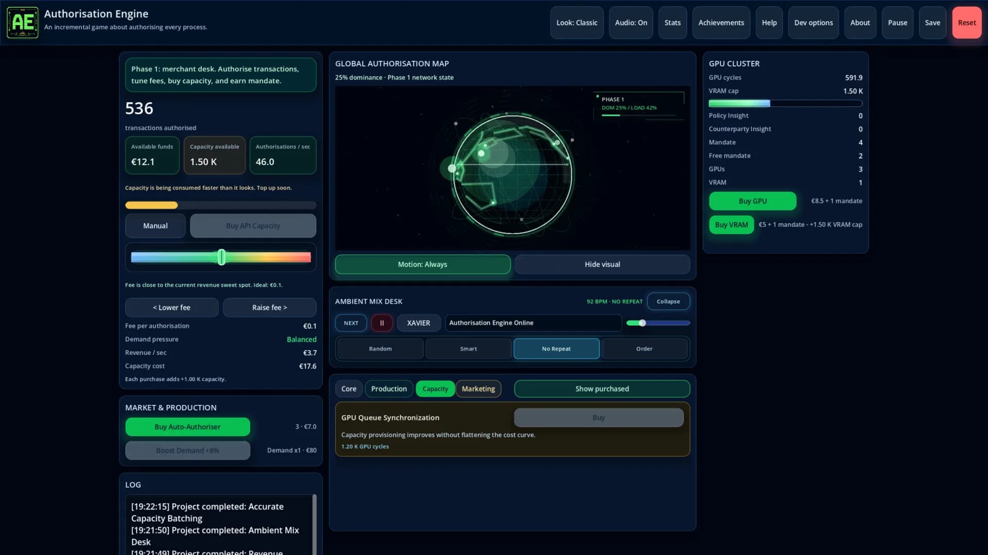Image resolution: width=988 pixels, height=555 pixels.
Task: Collapse the Ambient Mix Desk
Action: pyautogui.click(x=668, y=301)
